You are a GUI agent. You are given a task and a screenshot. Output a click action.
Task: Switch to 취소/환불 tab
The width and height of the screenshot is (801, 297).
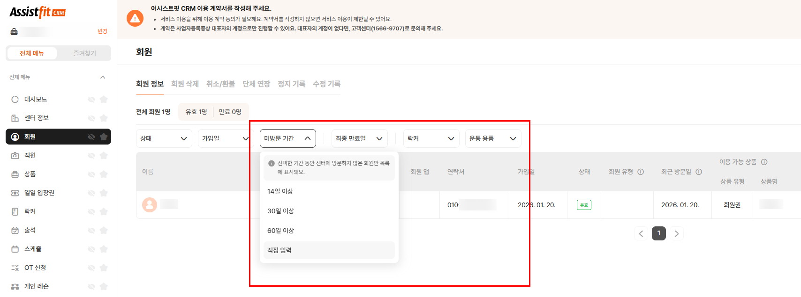tap(220, 84)
